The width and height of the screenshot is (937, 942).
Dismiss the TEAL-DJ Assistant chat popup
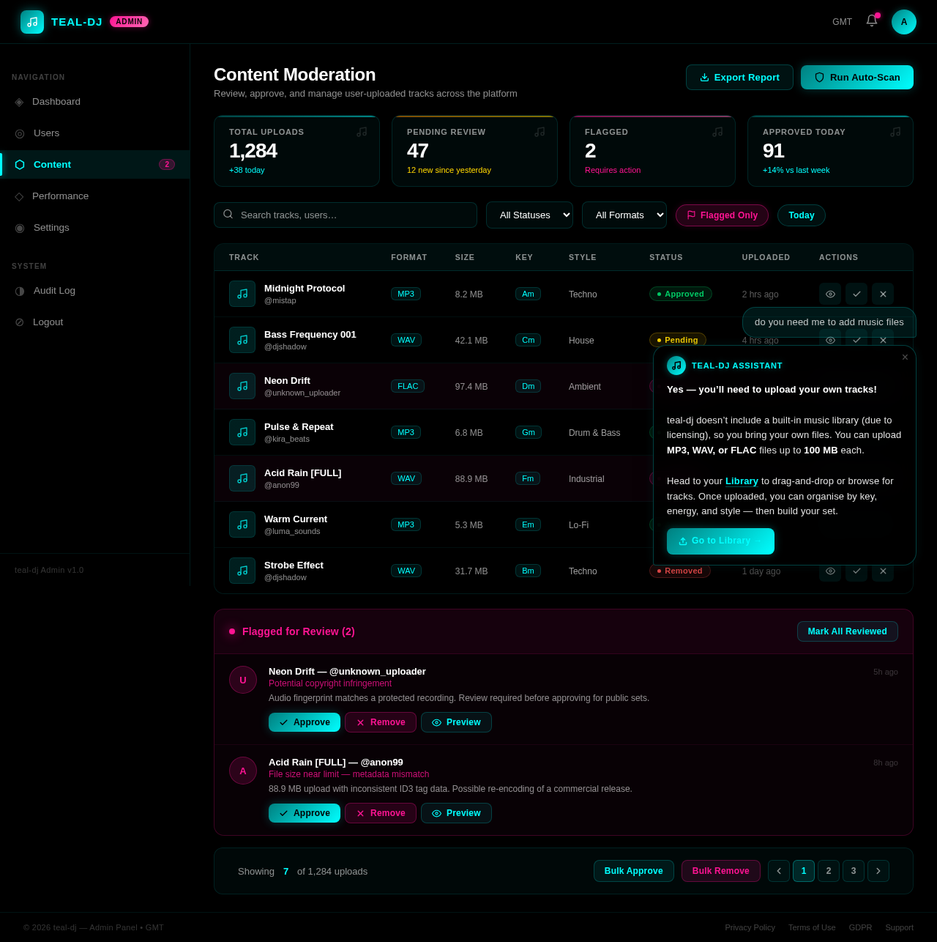pyautogui.click(x=905, y=357)
